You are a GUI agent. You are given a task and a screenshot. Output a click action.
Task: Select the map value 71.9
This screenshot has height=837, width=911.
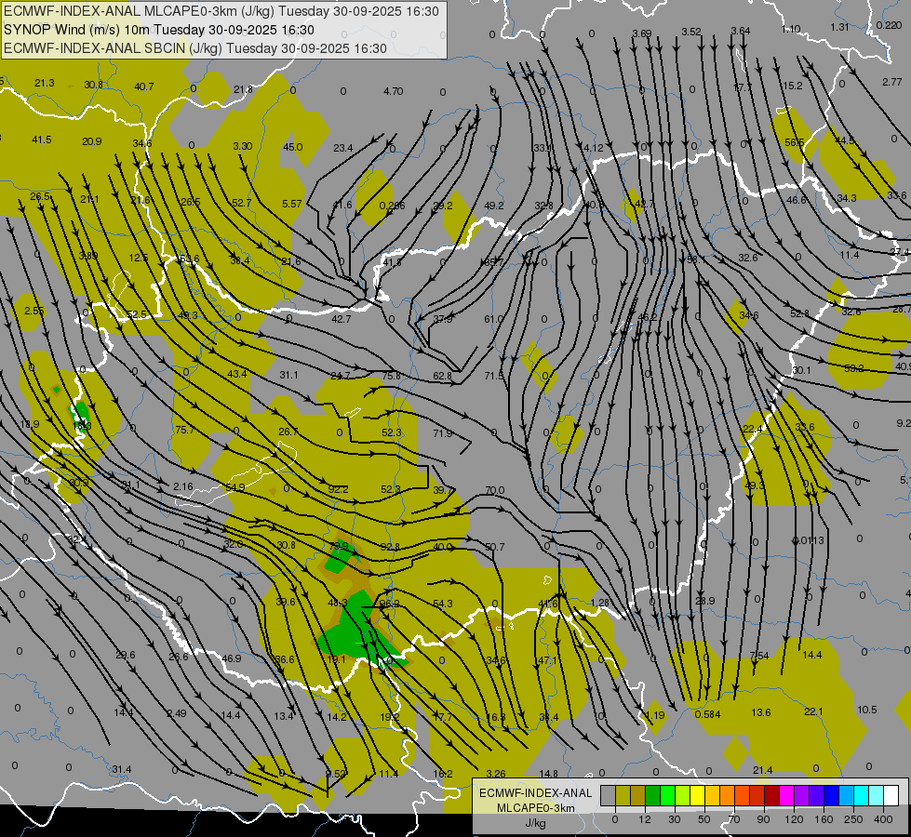443,432
